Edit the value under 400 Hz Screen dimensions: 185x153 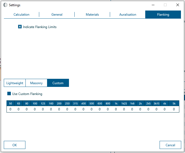tap(83, 109)
